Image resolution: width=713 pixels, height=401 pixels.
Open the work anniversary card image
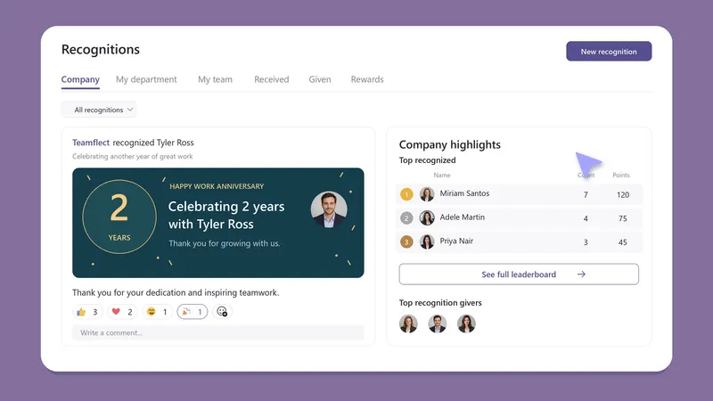pyautogui.click(x=217, y=223)
